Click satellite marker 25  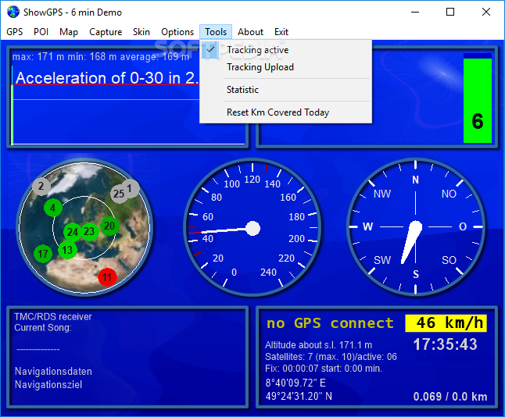tap(119, 194)
